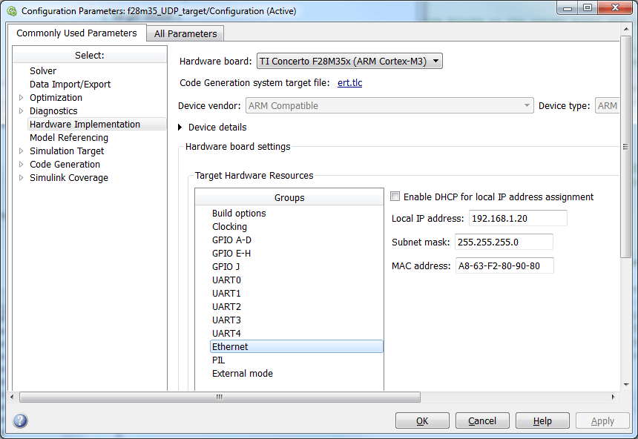Select UART2 group
Screen dimensions: 638x439
226,307
